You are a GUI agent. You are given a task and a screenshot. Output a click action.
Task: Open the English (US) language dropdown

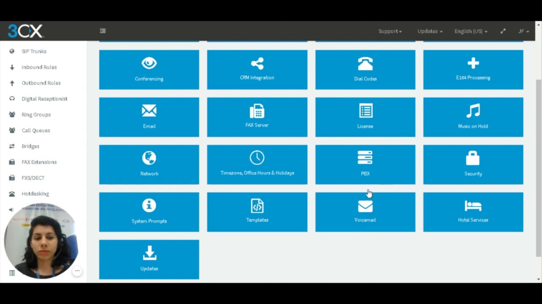(x=471, y=31)
